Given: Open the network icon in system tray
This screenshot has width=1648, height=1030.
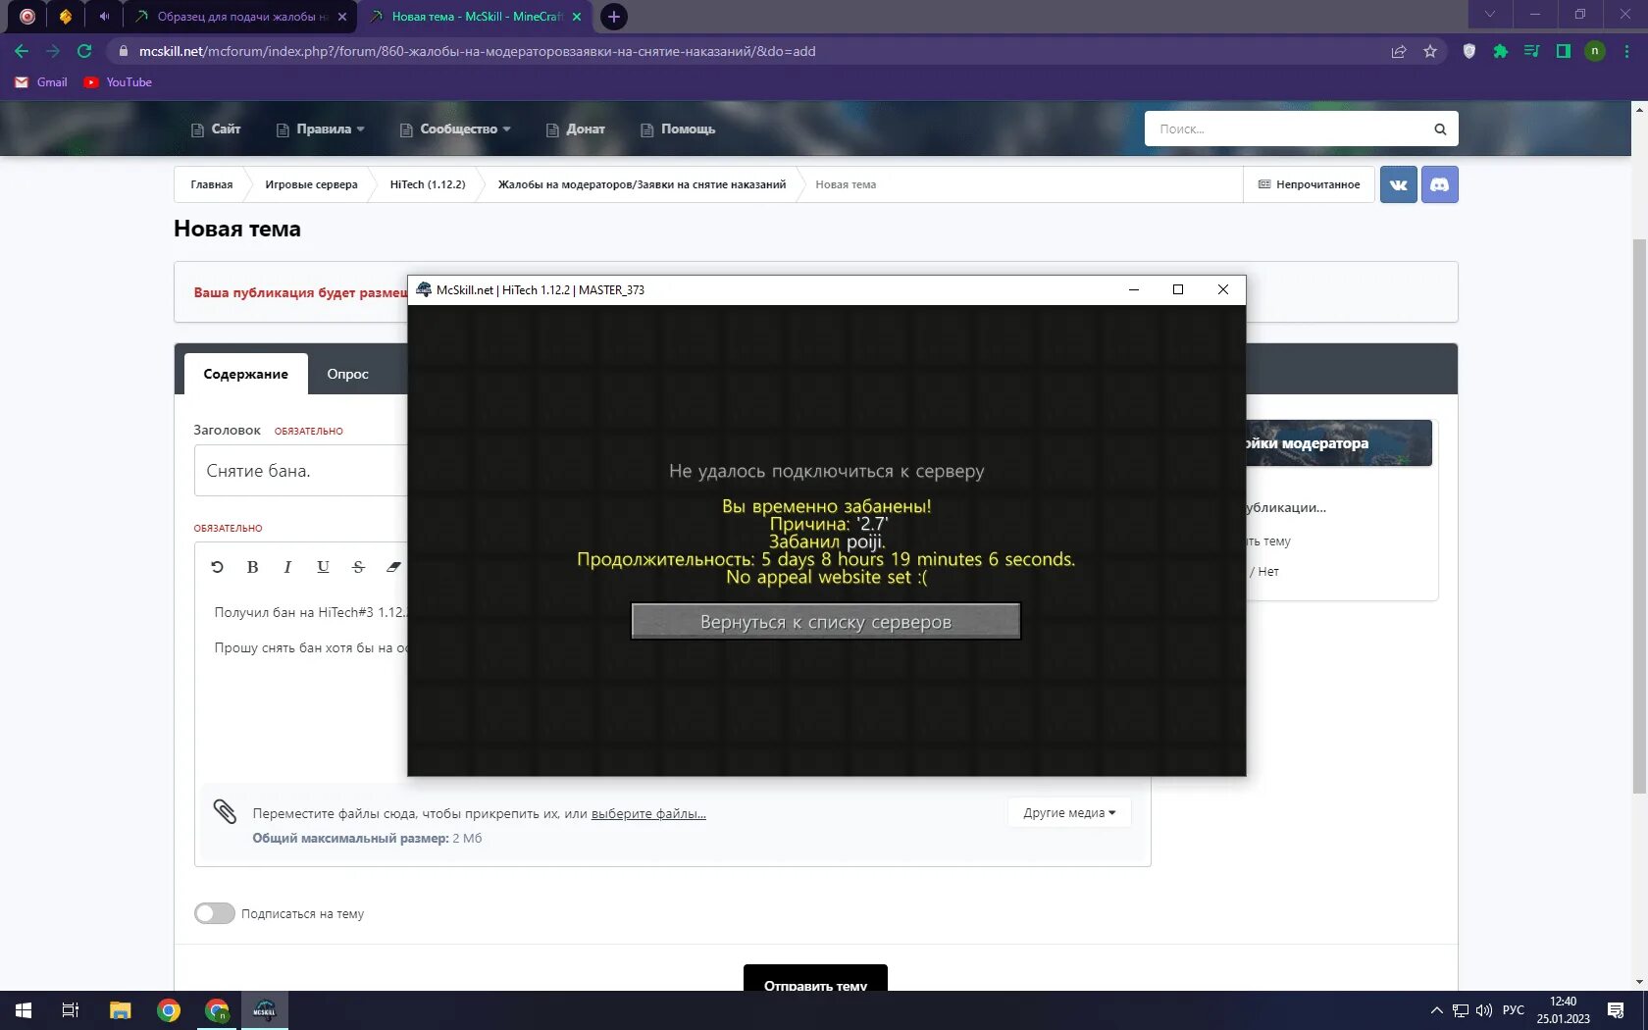Looking at the screenshot, I should 1461,1010.
